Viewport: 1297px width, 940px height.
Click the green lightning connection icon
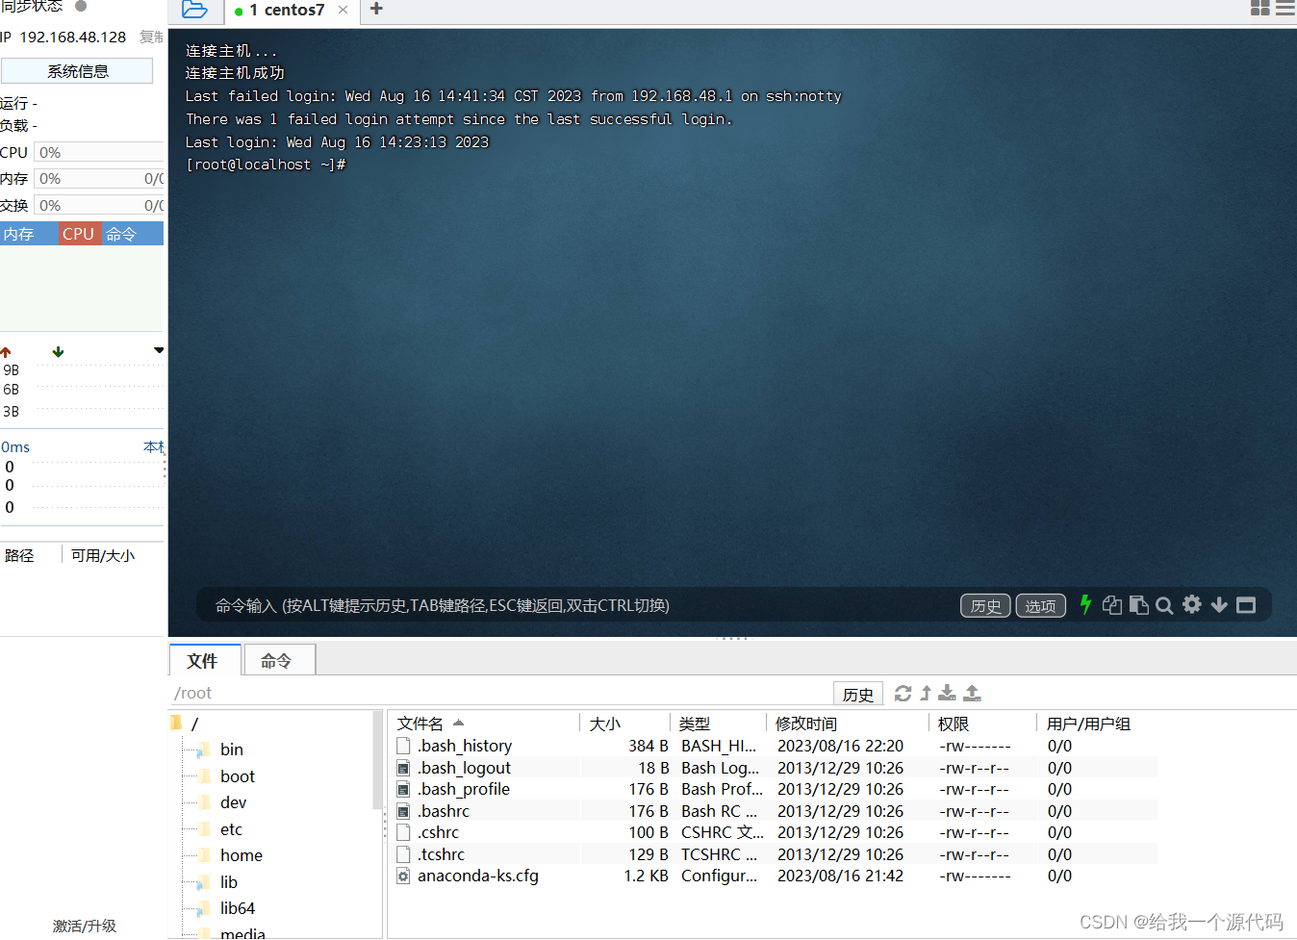point(1084,605)
